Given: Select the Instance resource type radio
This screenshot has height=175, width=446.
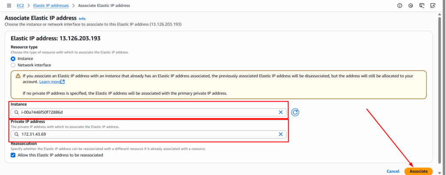Looking at the screenshot, I should tap(13, 59).
